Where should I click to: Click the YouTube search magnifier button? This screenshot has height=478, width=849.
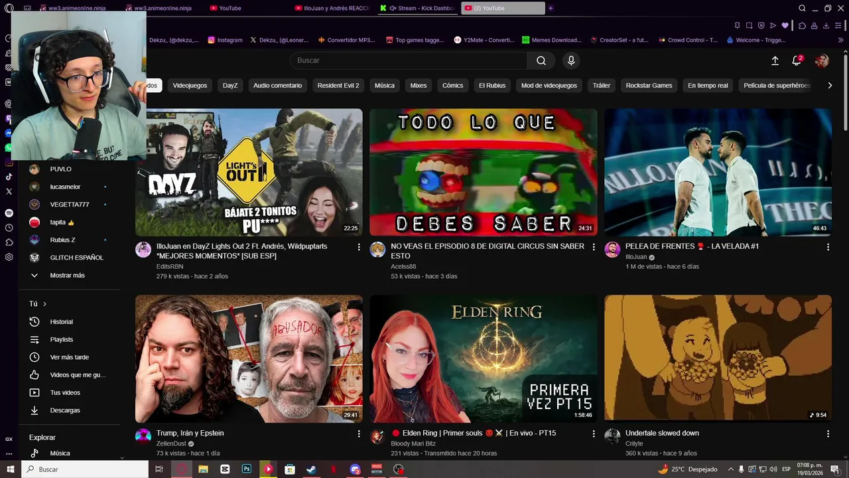pyautogui.click(x=541, y=60)
